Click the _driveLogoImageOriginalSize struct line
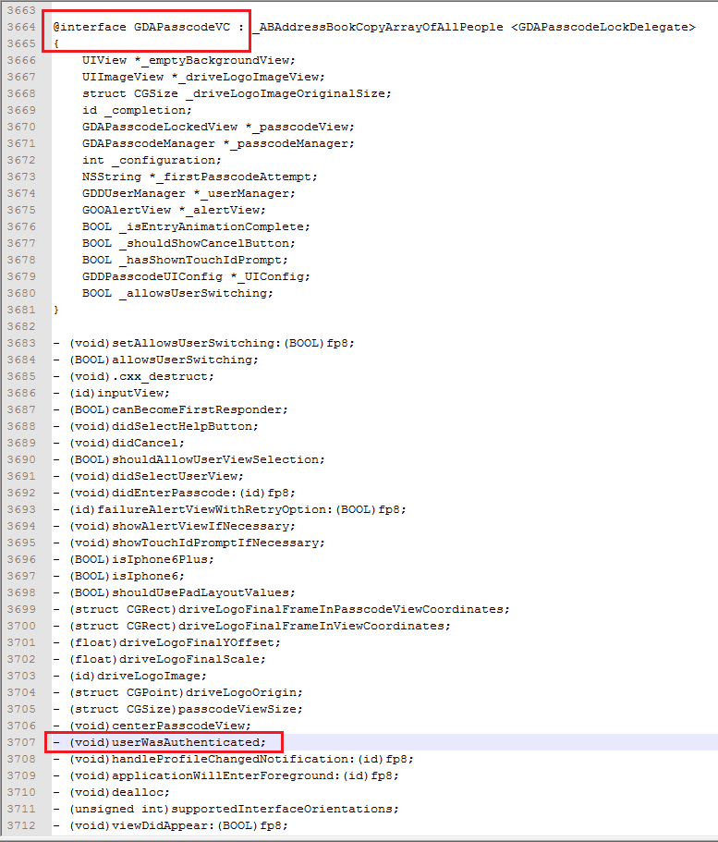The height and width of the screenshot is (842, 718). tap(237, 93)
